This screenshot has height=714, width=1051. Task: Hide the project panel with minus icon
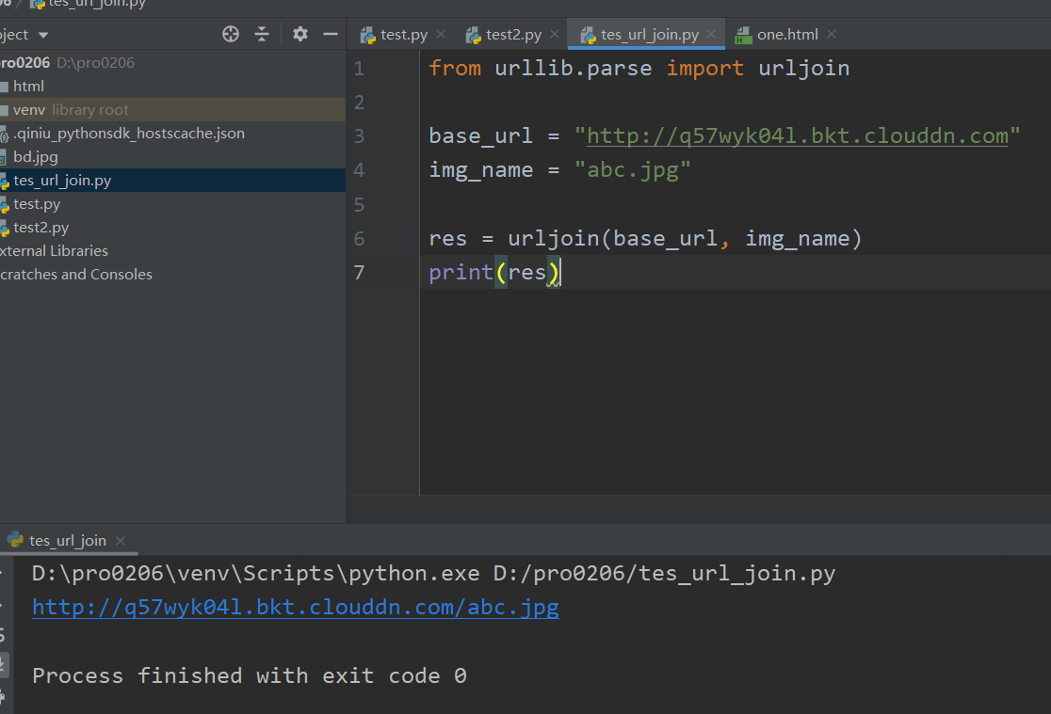tap(331, 34)
